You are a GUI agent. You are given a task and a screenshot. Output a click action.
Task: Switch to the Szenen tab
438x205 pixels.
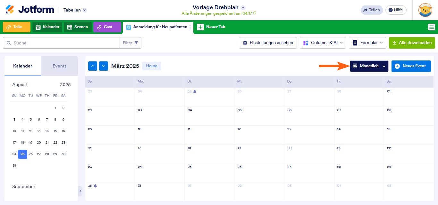tap(78, 27)
